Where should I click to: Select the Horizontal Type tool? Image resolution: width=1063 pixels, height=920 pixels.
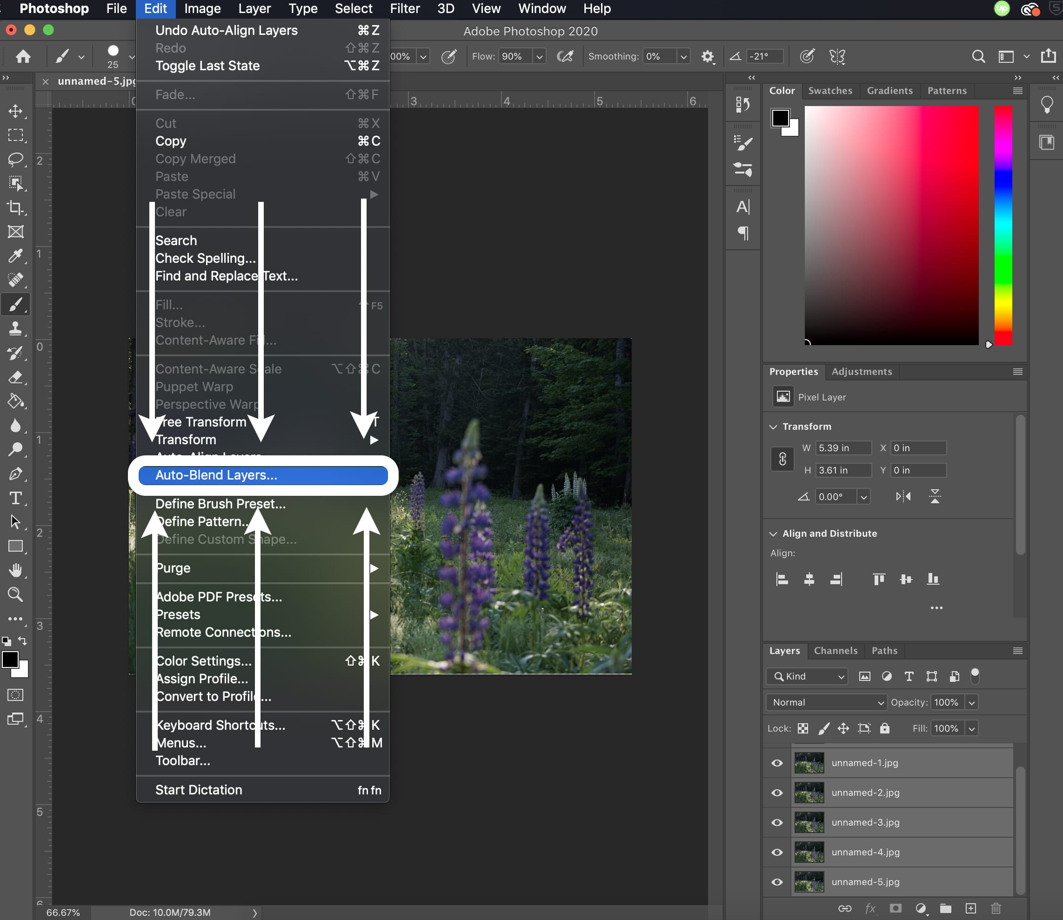(15, 498)
